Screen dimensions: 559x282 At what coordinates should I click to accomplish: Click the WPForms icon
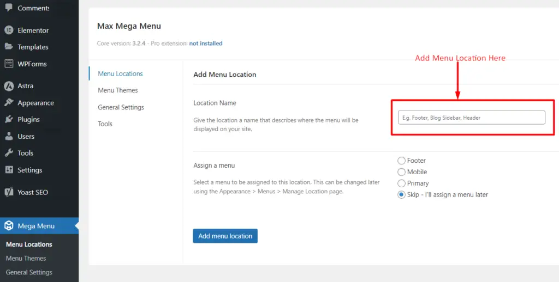[x=9, y=64]
